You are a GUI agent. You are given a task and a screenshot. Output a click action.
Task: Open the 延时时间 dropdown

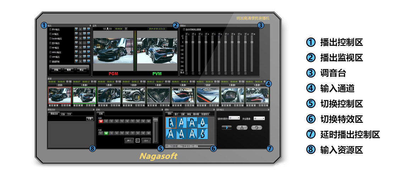pos(234,118)
